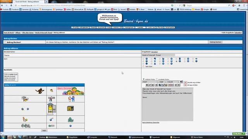Click the 'Beitrag löschen' button
The image size is (248, 139).
215,42
